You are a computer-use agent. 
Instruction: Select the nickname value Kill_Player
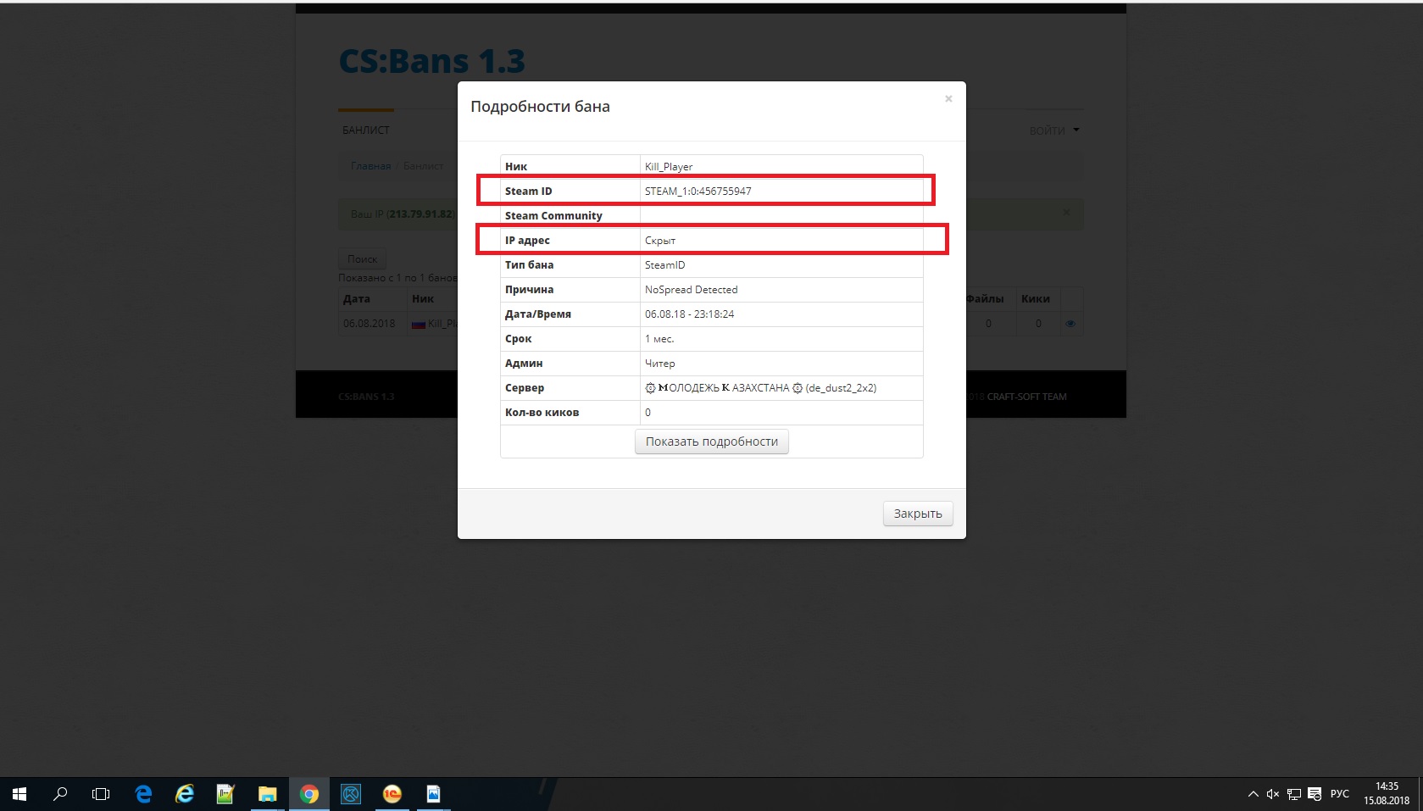[x=669, y=167]
